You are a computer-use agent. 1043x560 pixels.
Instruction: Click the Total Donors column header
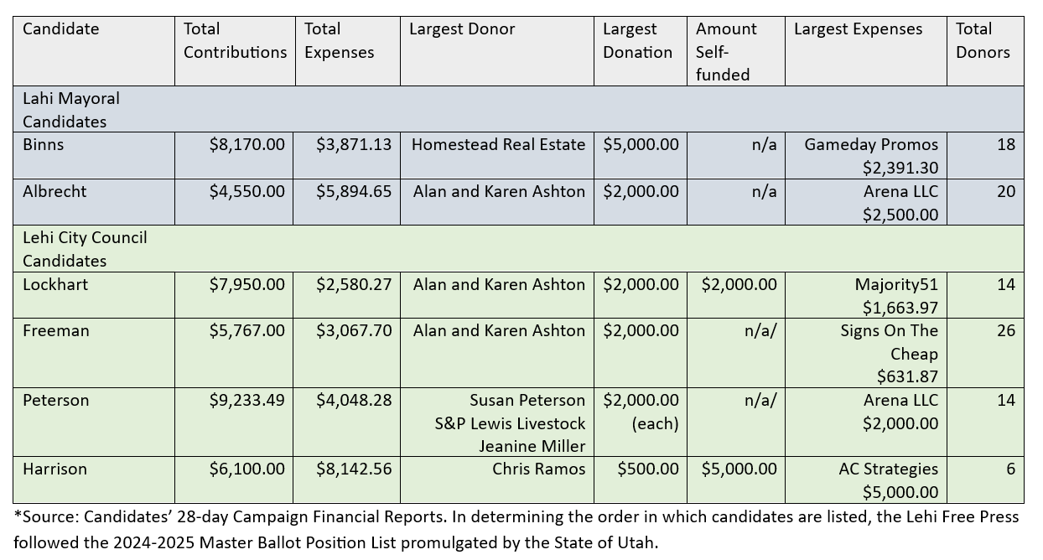click(x=983, y=40)
